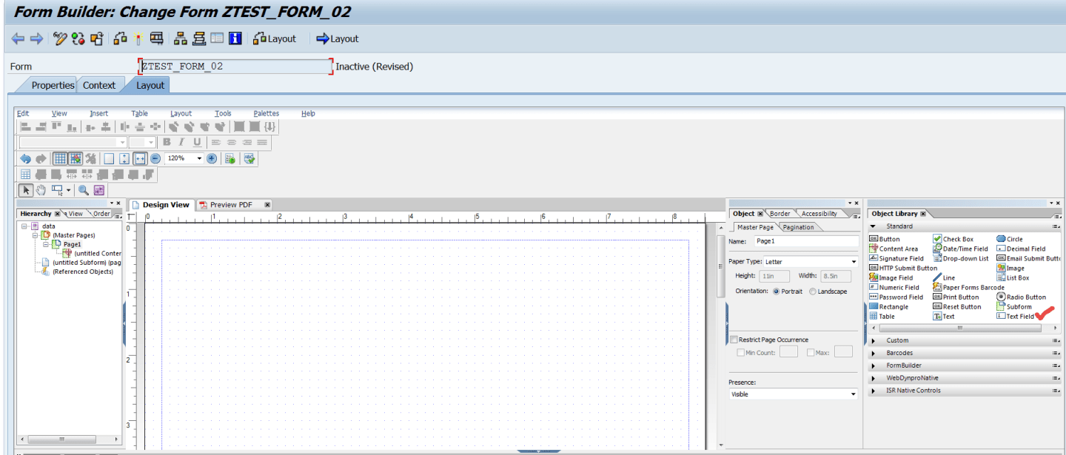The image size is (1066, 455).
Task: Click the form name field showing ZTEST_FORM_02
Action: pyautogui.click(x=233, y=66)
